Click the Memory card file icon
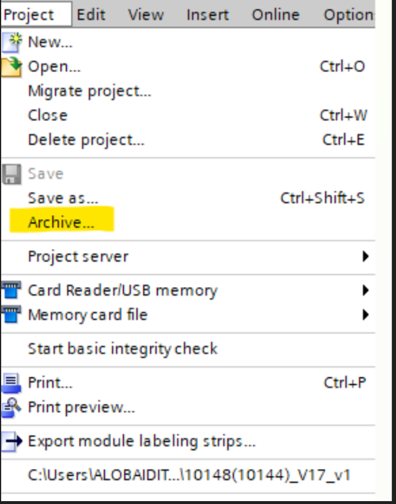Viewport: 396px width, 504px height. pos(12,315)
